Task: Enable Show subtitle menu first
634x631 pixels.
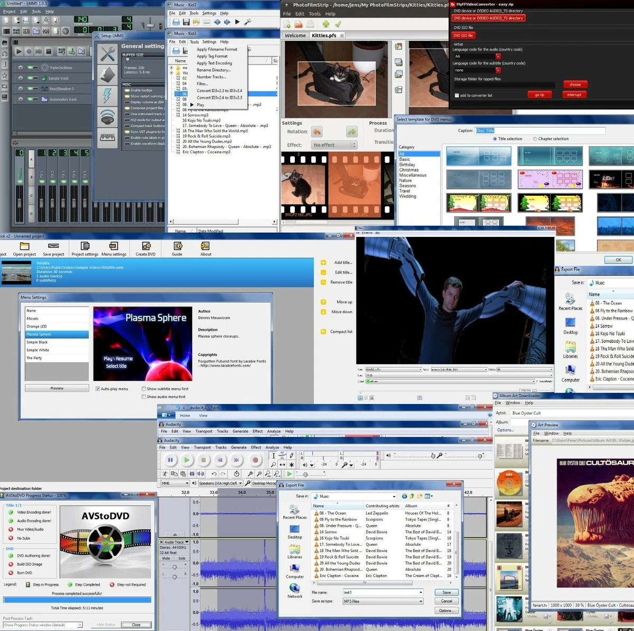Action: (144, 389)
